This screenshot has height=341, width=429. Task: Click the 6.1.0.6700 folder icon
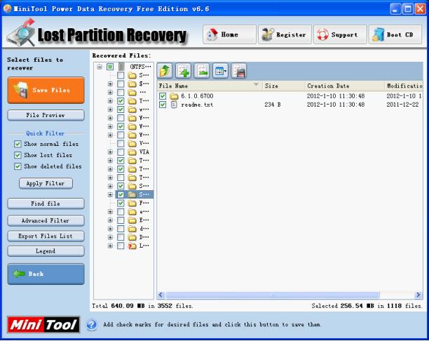(x=174, y=96)
